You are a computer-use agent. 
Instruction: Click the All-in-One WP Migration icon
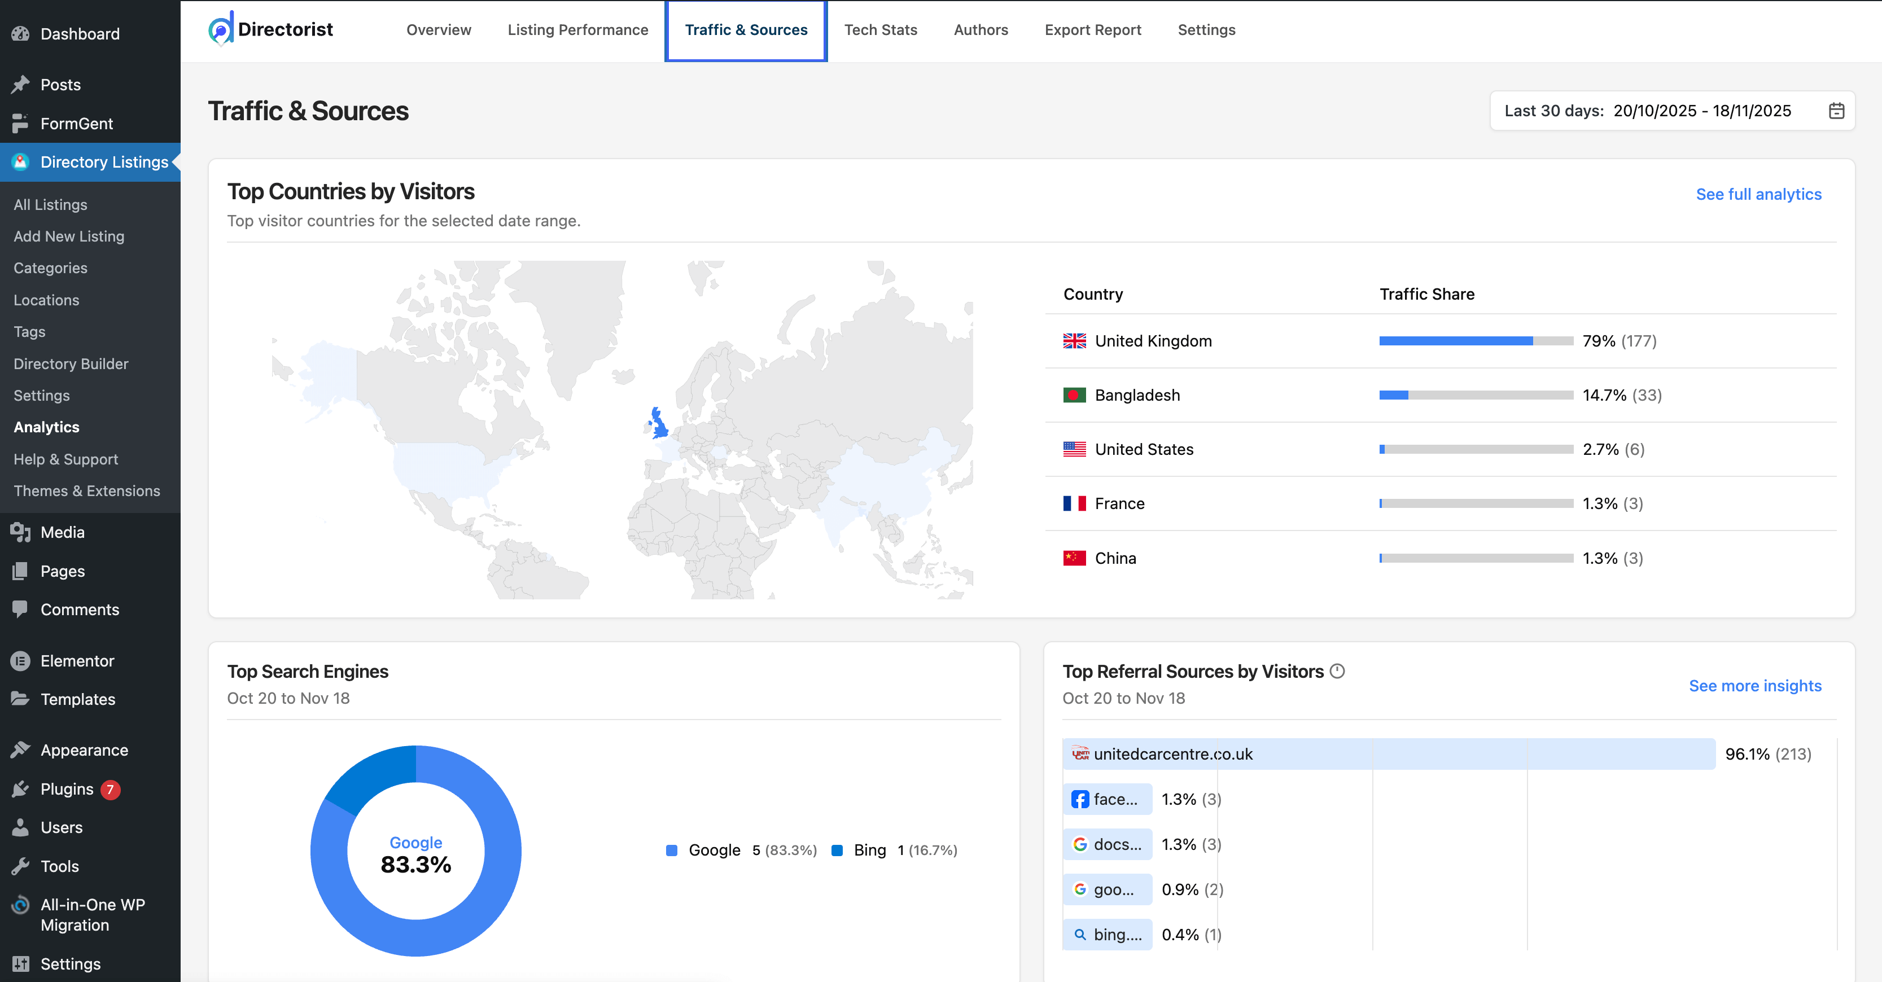pos(20,905)
